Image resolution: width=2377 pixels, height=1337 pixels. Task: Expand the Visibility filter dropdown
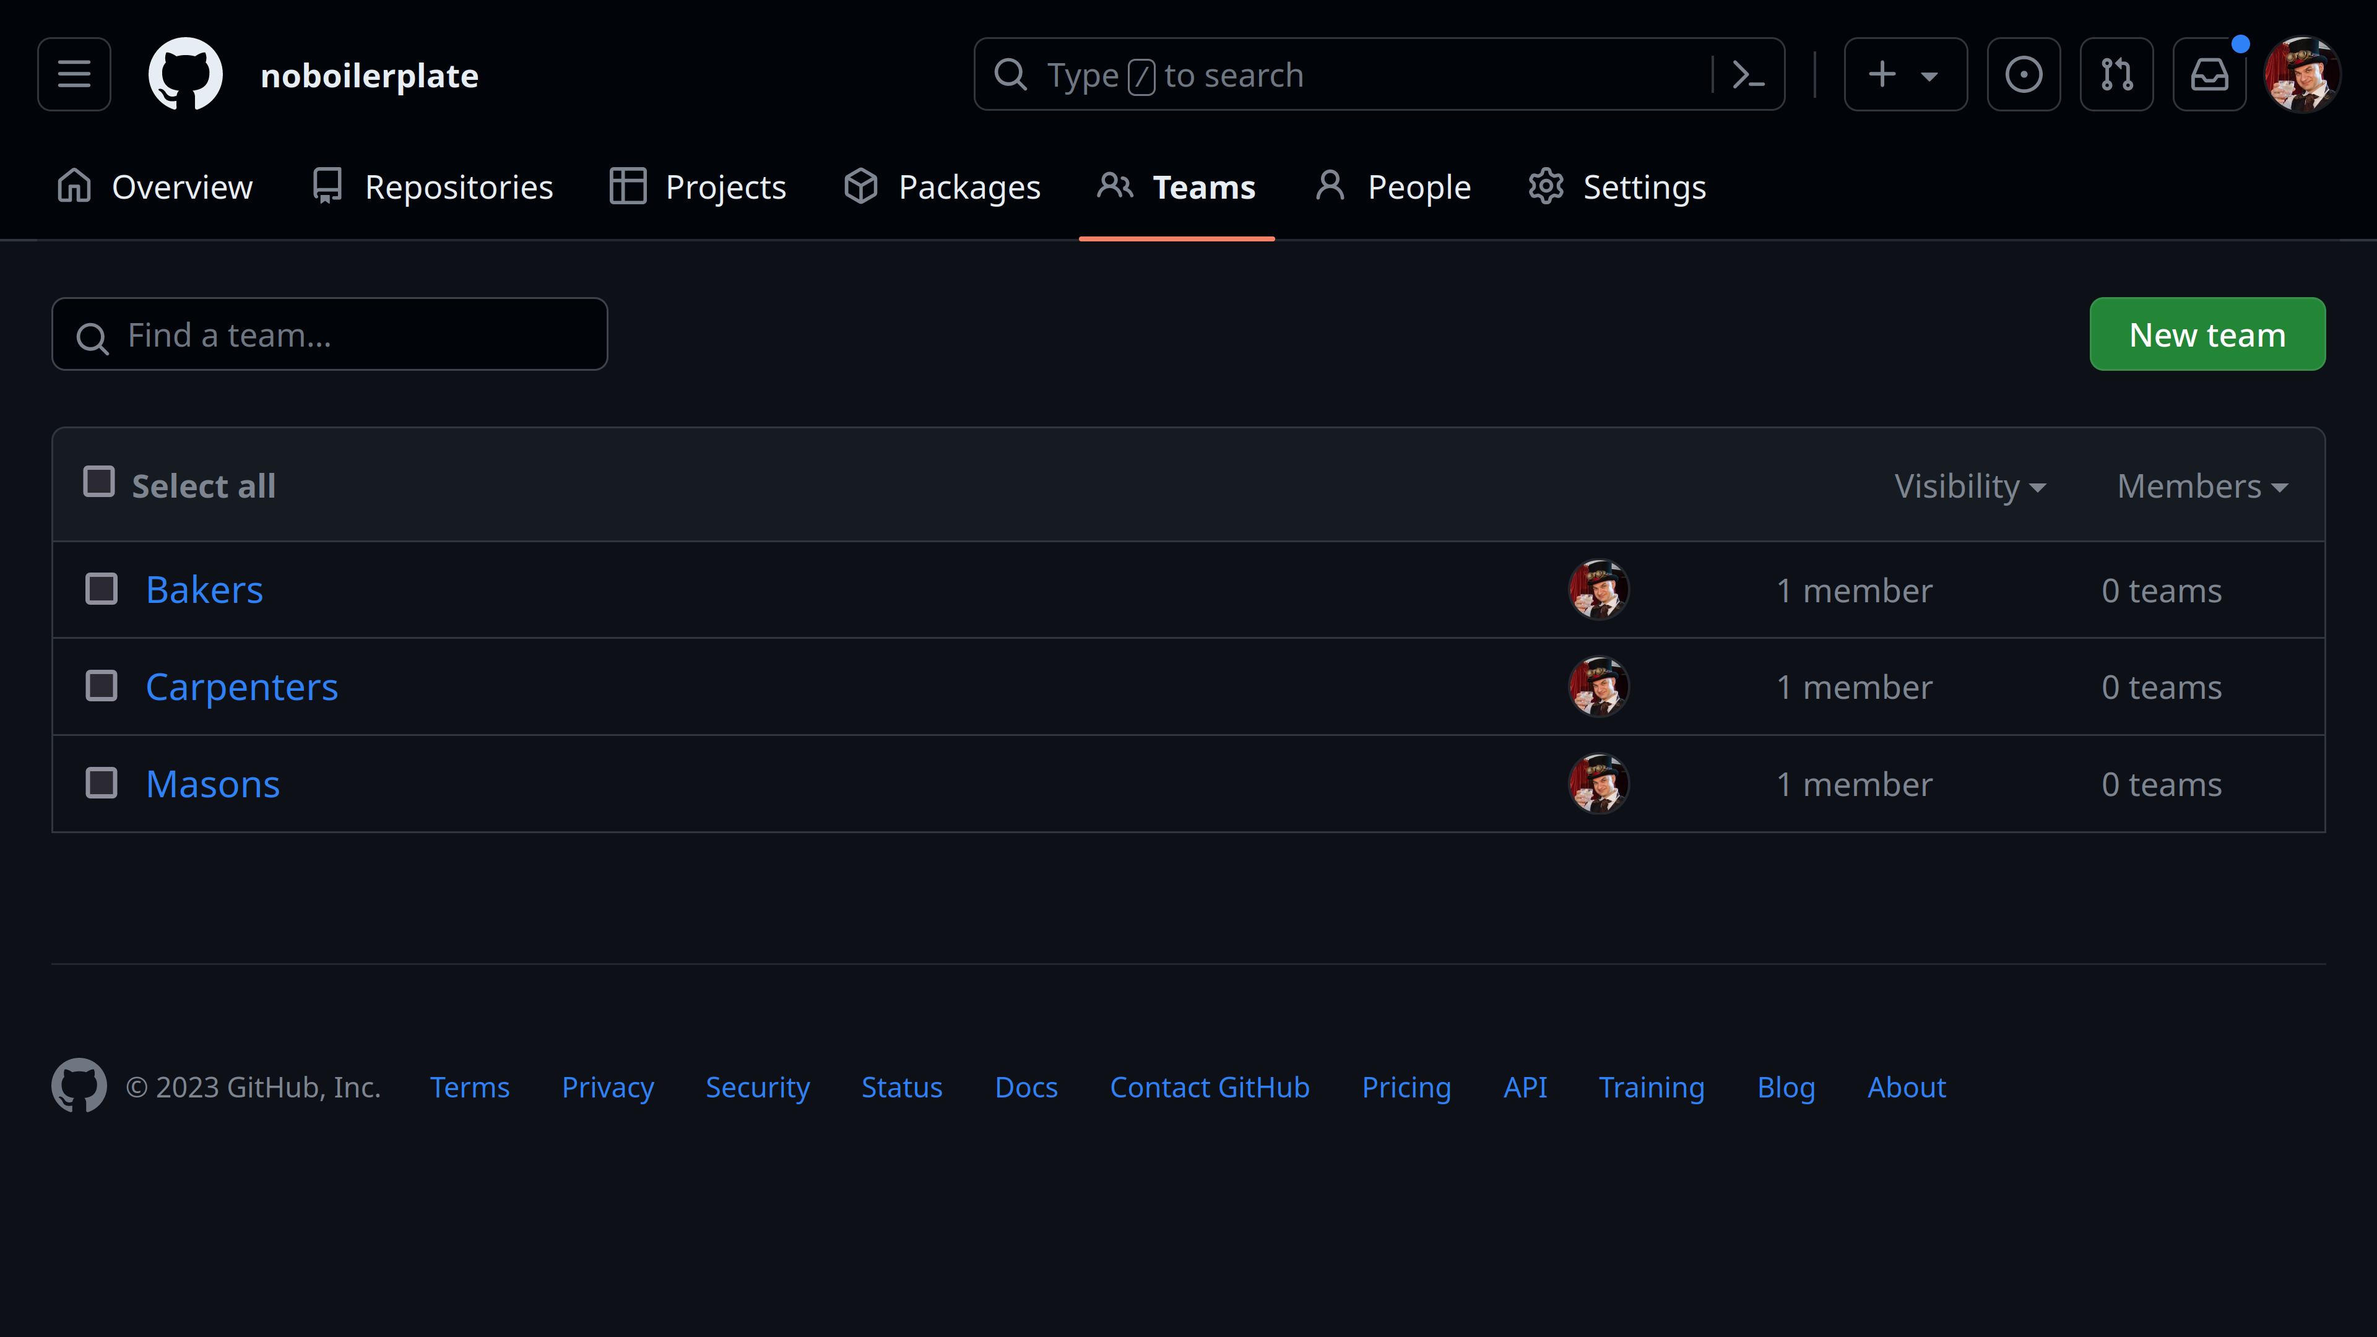(x=1970, y=487)
